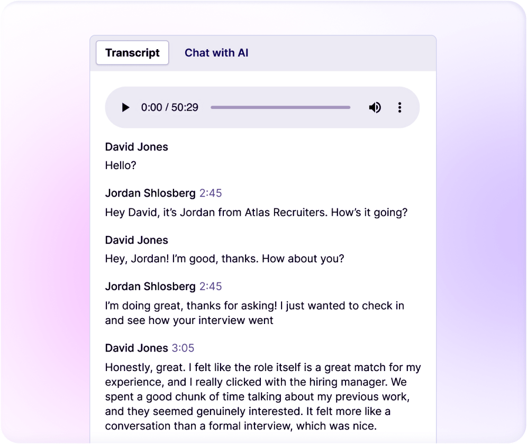
Task: Click the Jordan Shlosberg name above "I'm doing great"
Action: pos(150,286)
